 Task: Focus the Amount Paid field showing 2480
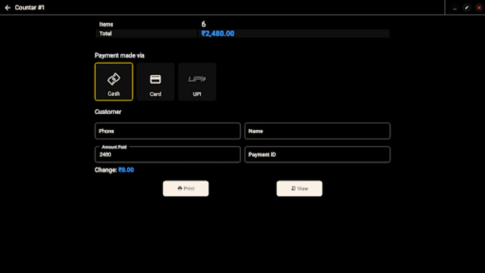pyautogui.click(x=168, y=155)
